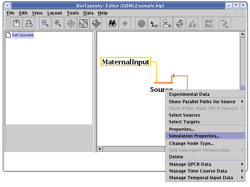250x187 pixels.
Task: Click the Zoom In magnifier icon
Action: pos(58,24)
